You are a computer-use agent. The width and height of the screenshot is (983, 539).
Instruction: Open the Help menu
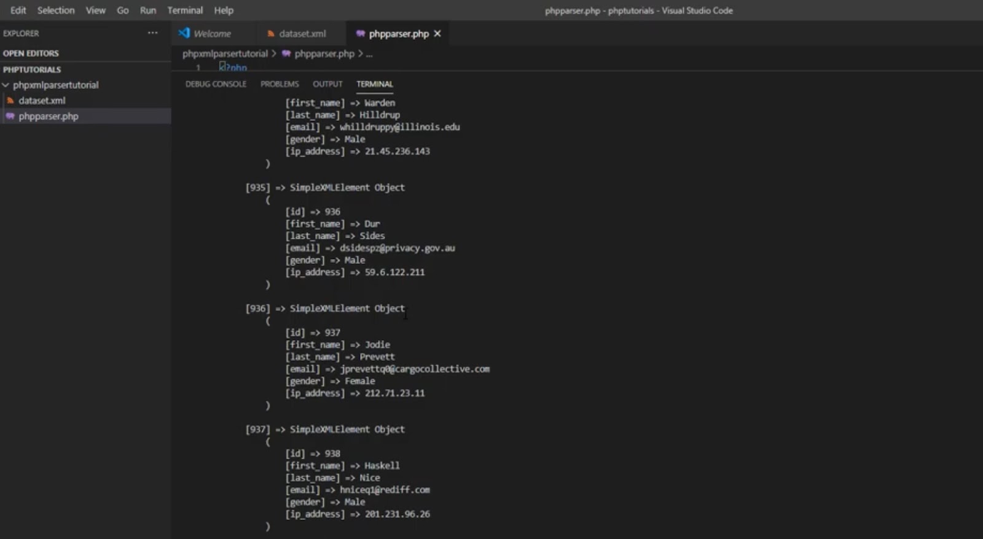click(x=224, y=10)
